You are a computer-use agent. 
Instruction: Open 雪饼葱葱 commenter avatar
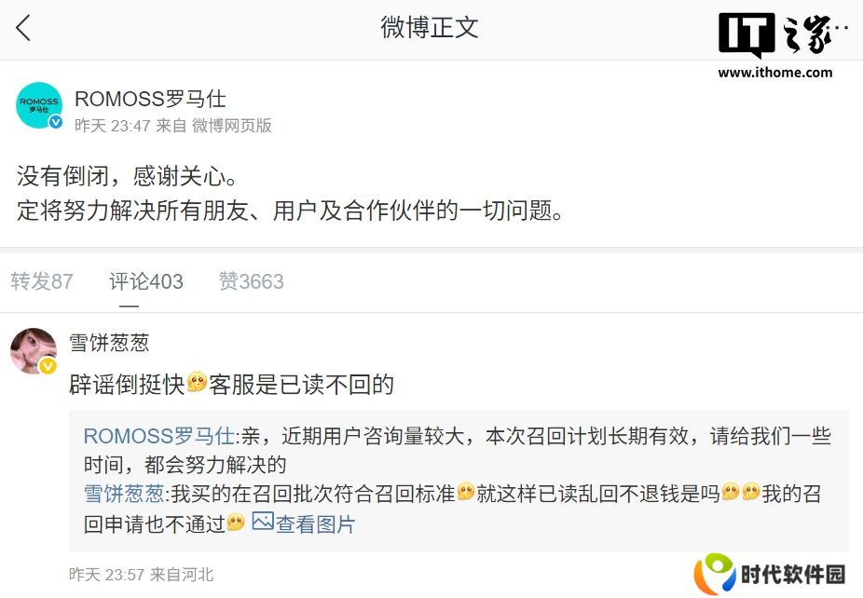click(34, 351)
